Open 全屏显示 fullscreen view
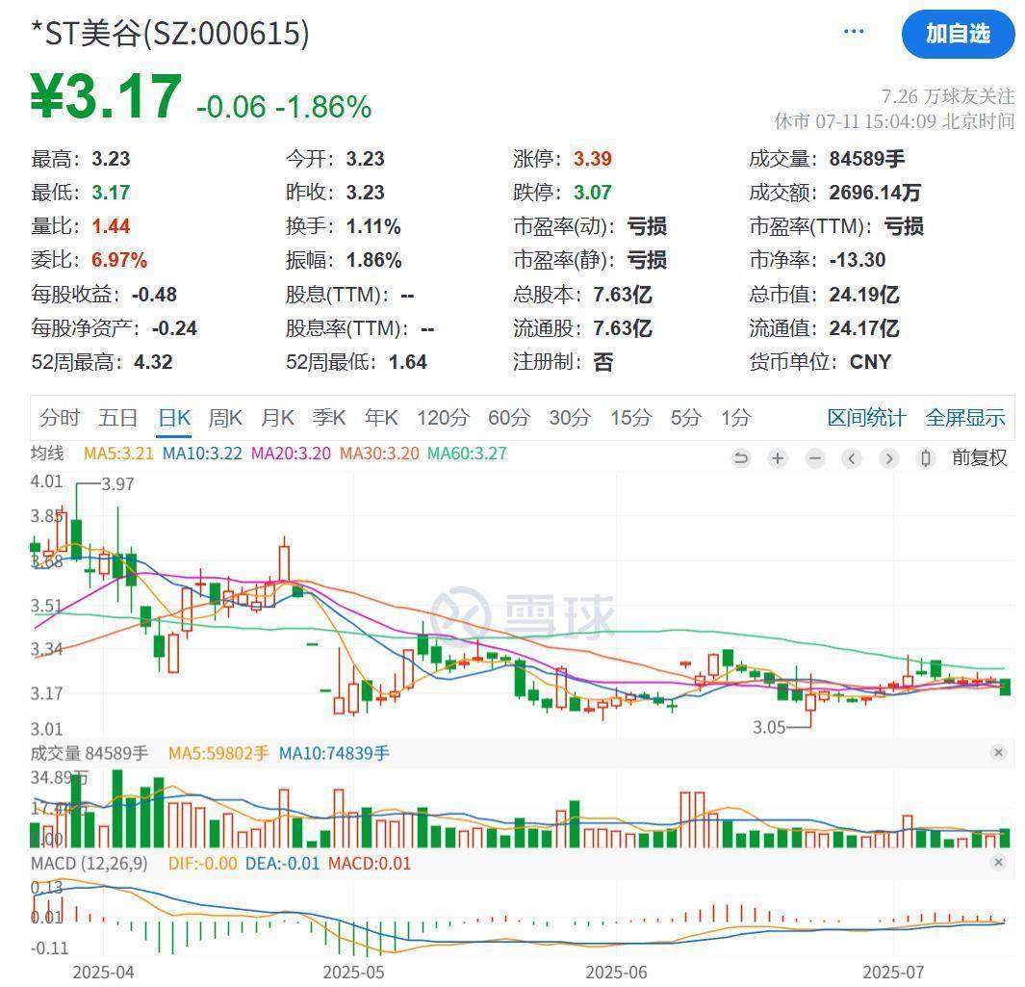Screen dimensions: 1025x987 tap(965, 417)
